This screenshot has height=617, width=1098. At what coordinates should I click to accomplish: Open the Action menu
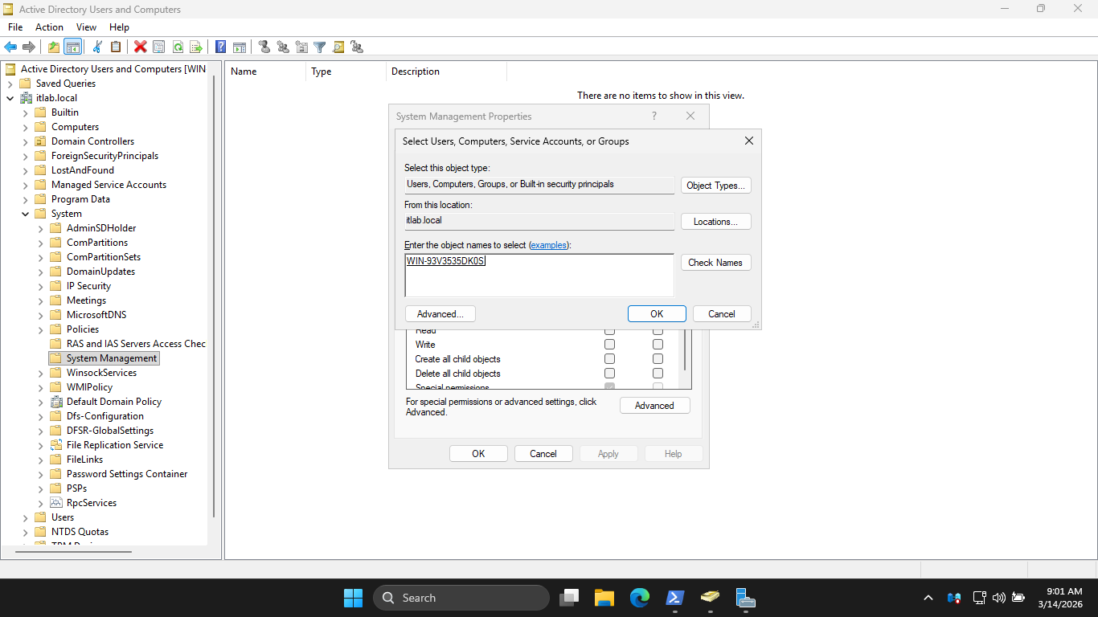pyautogui.click(x=49, y=27)
